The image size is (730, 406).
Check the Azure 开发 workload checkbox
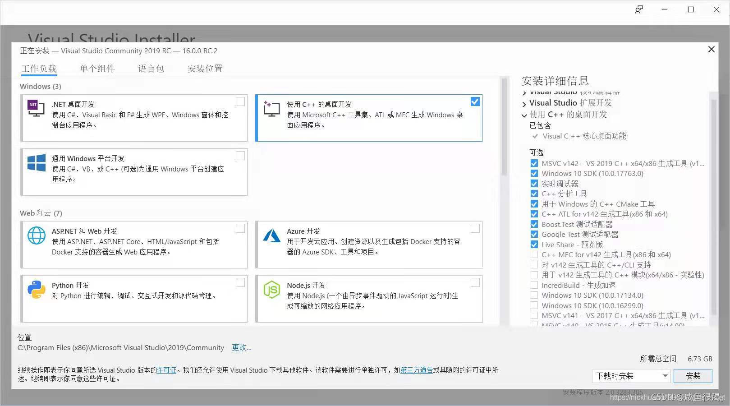coord(475,228)
